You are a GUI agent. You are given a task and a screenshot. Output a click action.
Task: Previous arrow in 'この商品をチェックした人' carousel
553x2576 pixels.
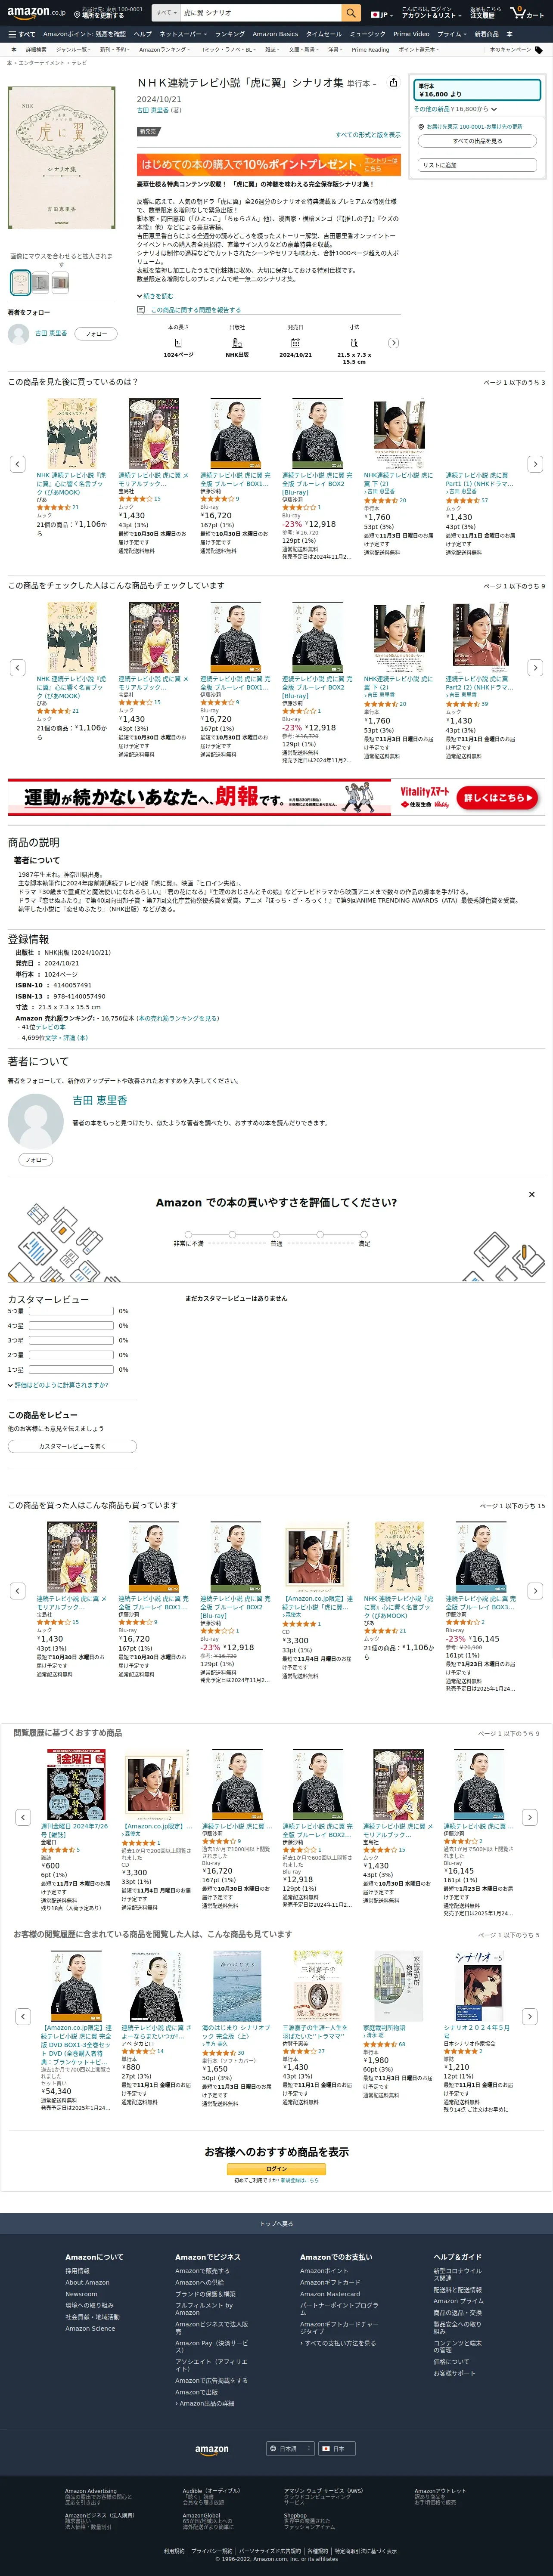pos(17,667)
